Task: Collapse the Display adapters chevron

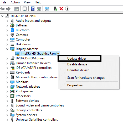Action: tap(7, 49)
